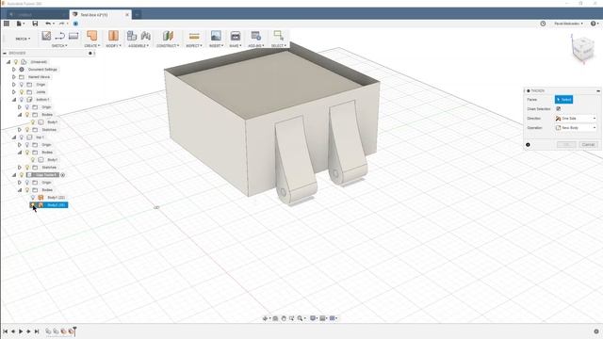This screenshot has height=339, width=603.
Task: Click the Orbit icon in navigation bar
Action: 266,318
